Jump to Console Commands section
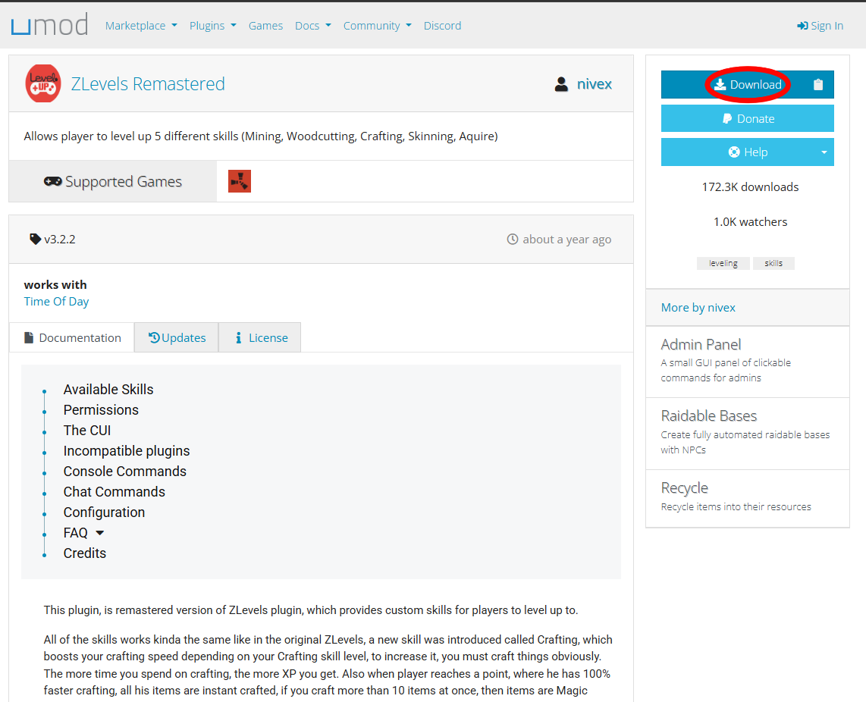The width and height of the screenshot is (866, 702). tap(125, 471)
